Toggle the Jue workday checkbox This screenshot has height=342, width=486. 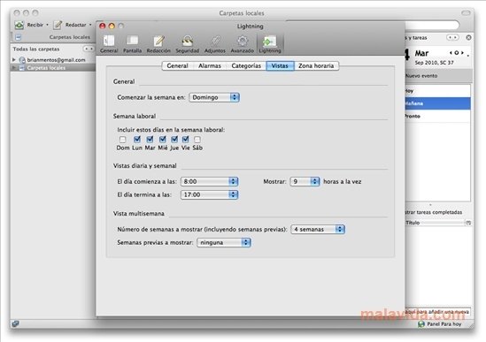174,140
